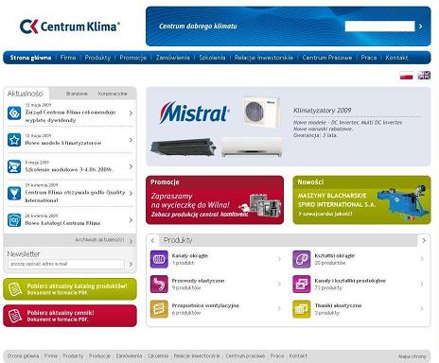Viewport: 439px width, 363px height.
Task: Open Kontakt in the top navigation
Action: click(x=396, y=58)
